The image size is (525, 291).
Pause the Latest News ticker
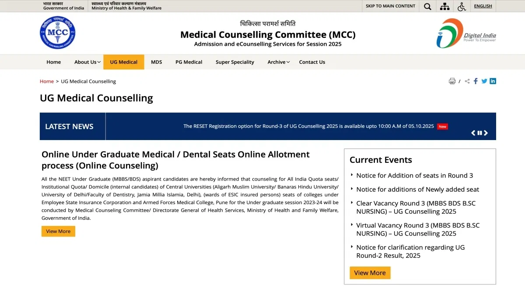[x=479, y=133]
